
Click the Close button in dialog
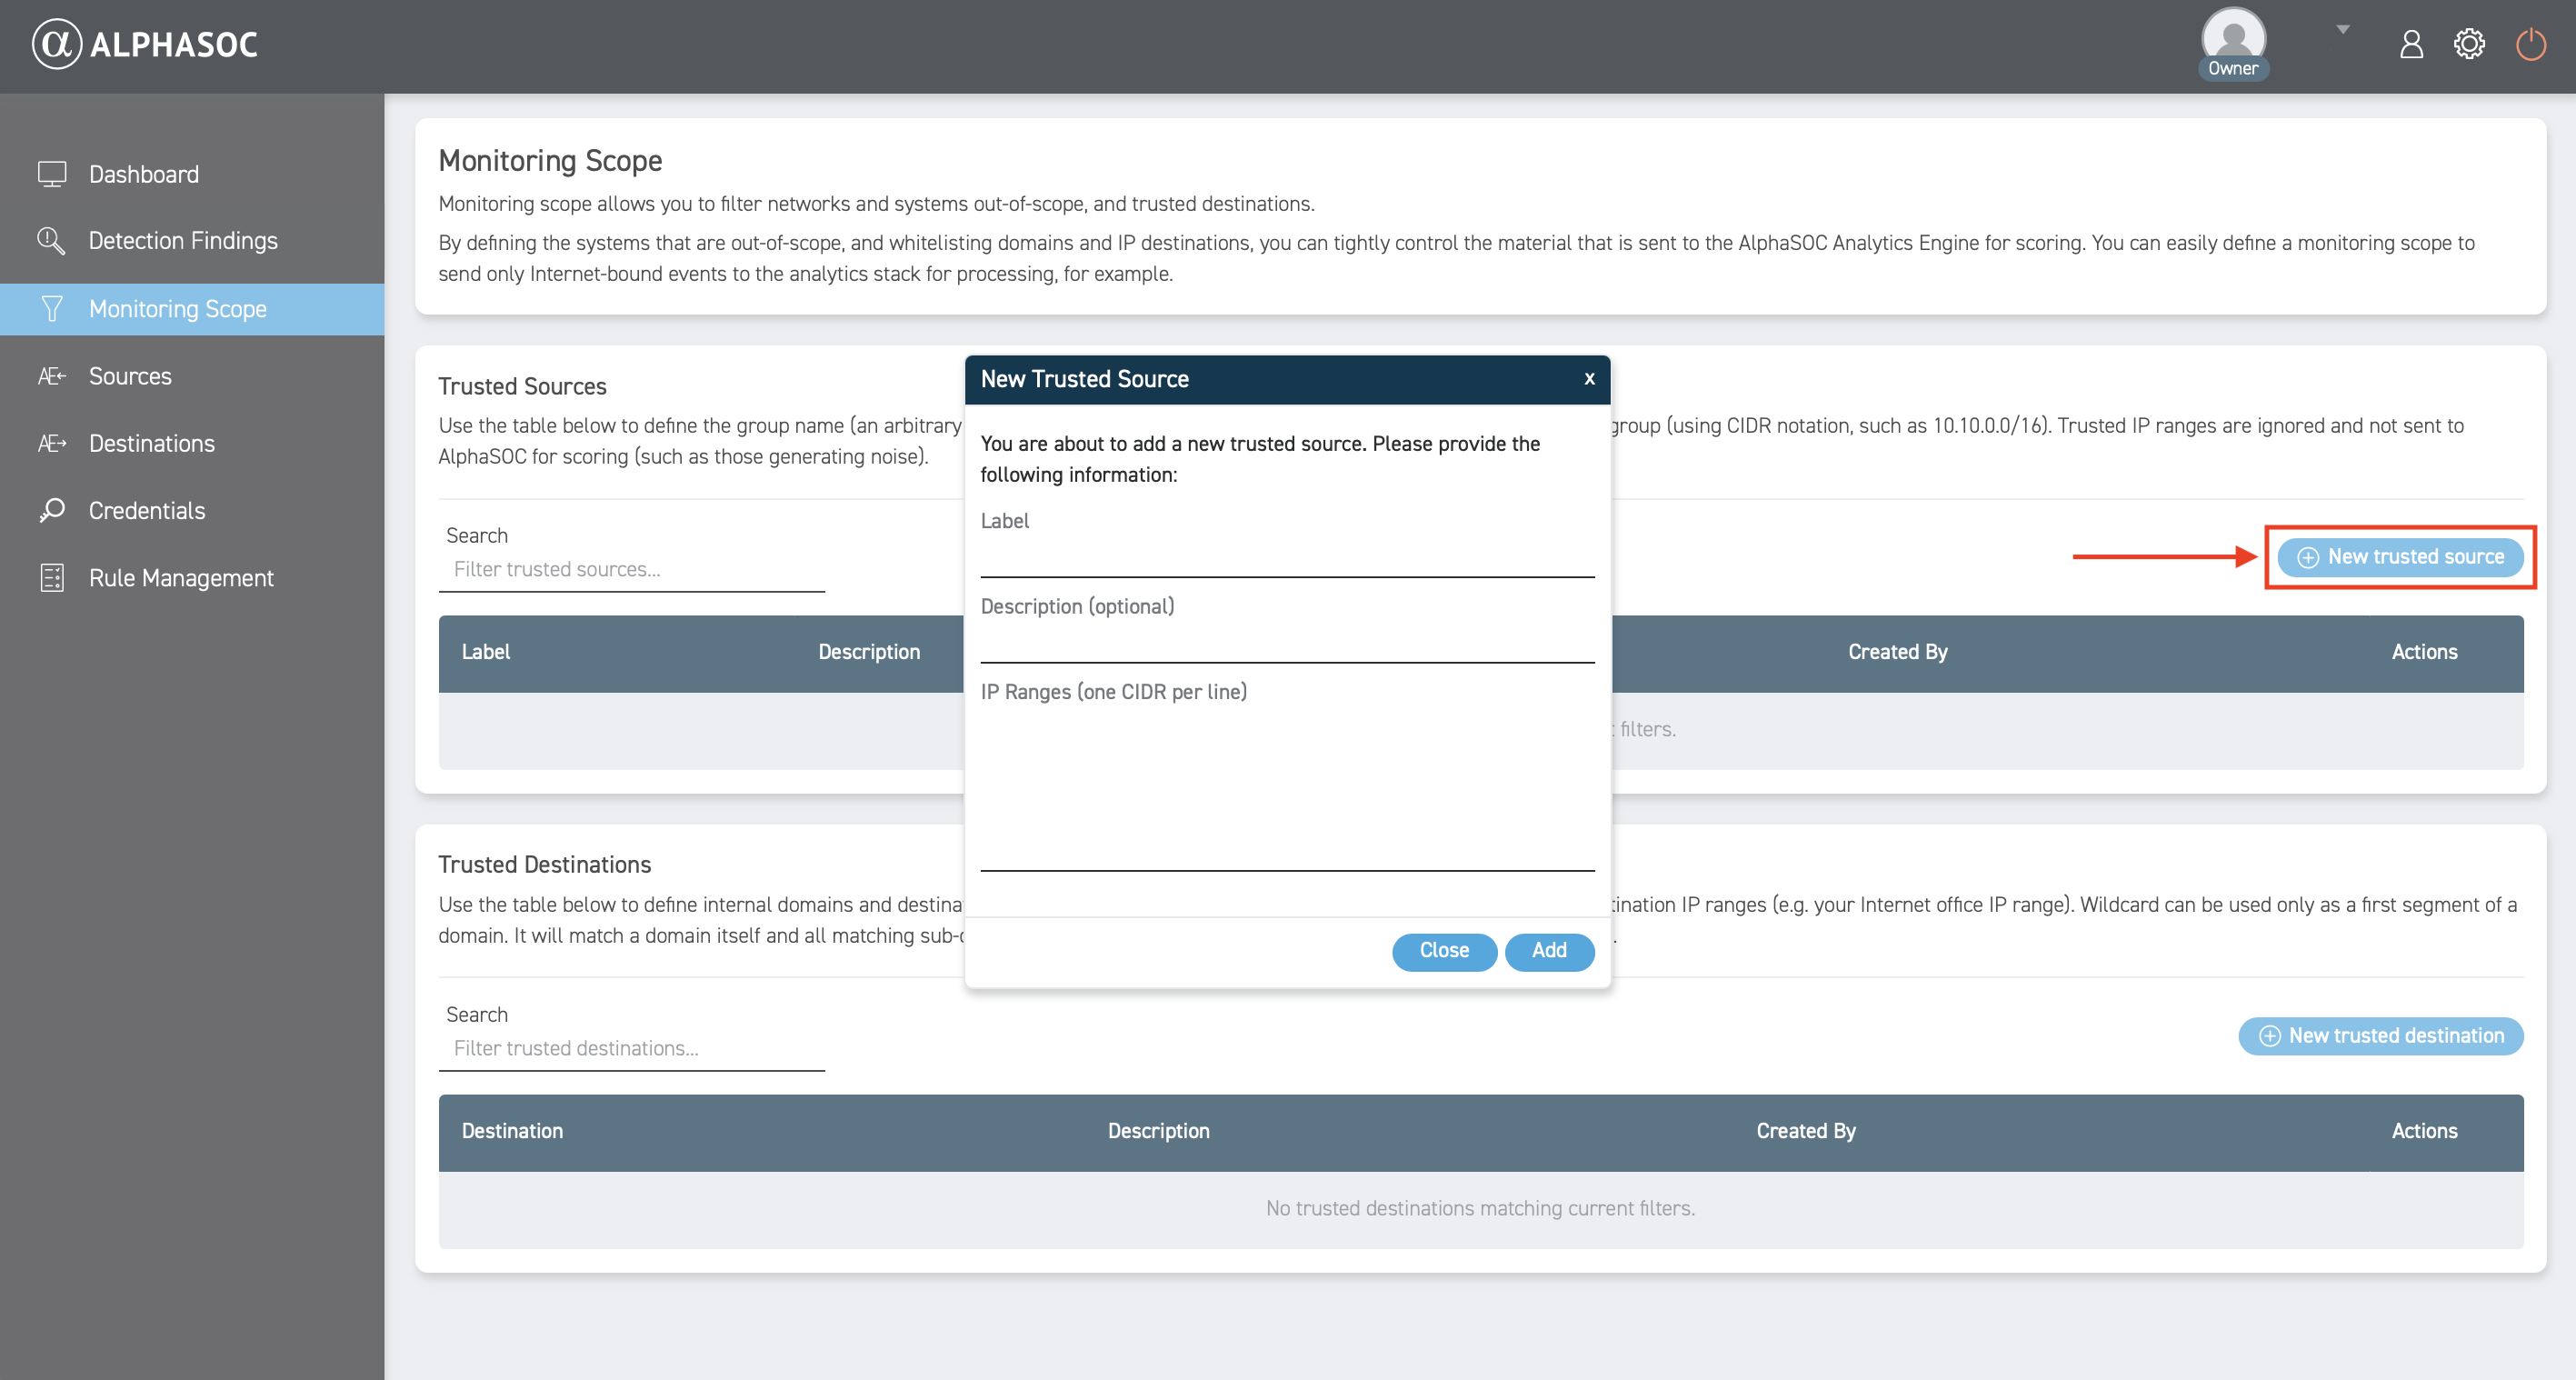1443,951
